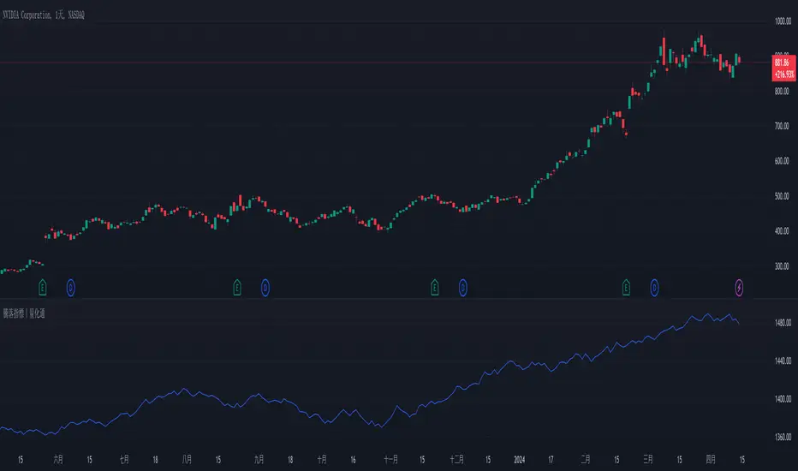This screenshot has height=471, width=798.
Task: Open the dividend marker at December start
Action: pyautogui.click(x=463, y=288)
